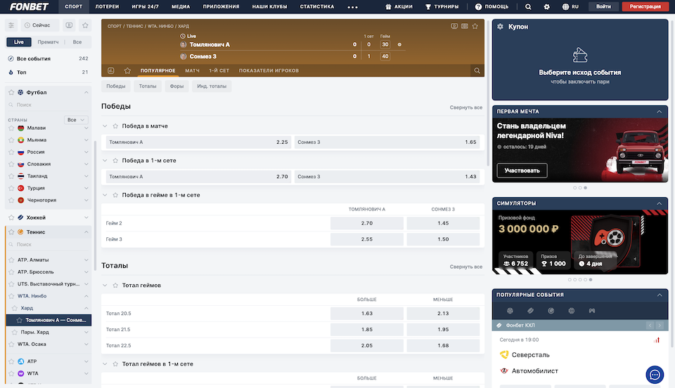Click star icon in match tab bar
Screen dimensions: 675x388
coord(127,70)
